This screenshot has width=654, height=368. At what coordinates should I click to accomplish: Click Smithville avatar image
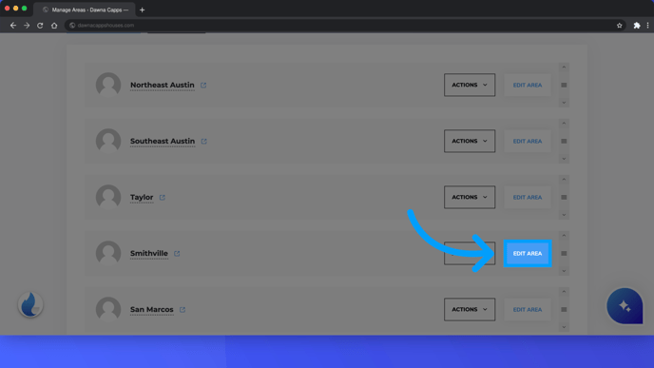(x=108, y=253)
